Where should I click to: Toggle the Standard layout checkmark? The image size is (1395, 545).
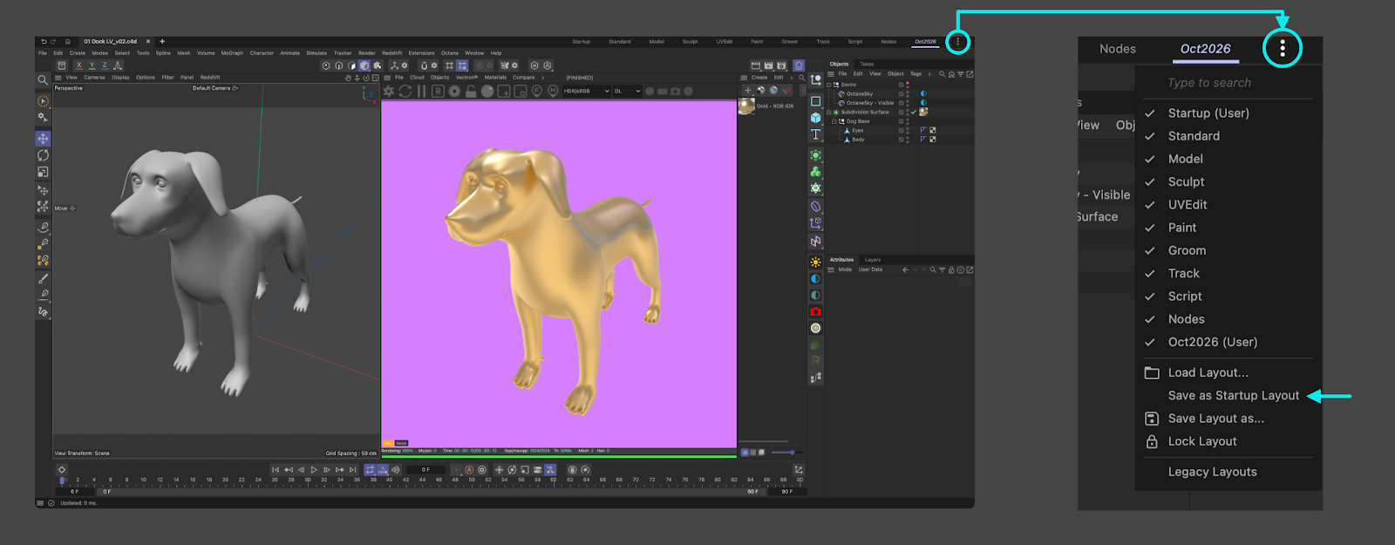tap(1150, 136)
